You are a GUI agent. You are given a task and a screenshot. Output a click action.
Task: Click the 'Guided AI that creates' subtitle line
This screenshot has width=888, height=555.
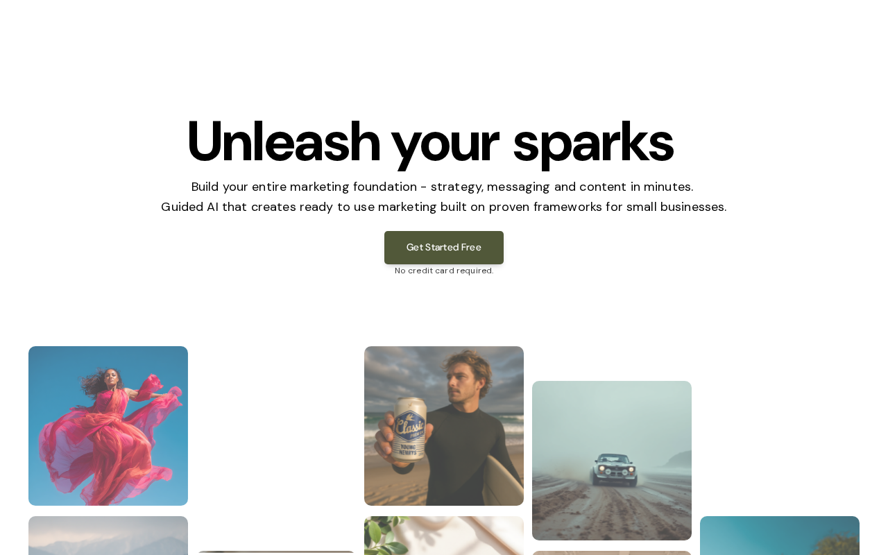point(444,207)
